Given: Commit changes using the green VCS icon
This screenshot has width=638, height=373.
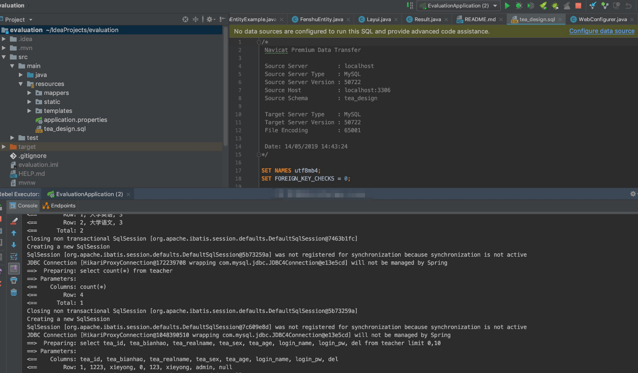Looking at the screenshot, I should 605,6.
